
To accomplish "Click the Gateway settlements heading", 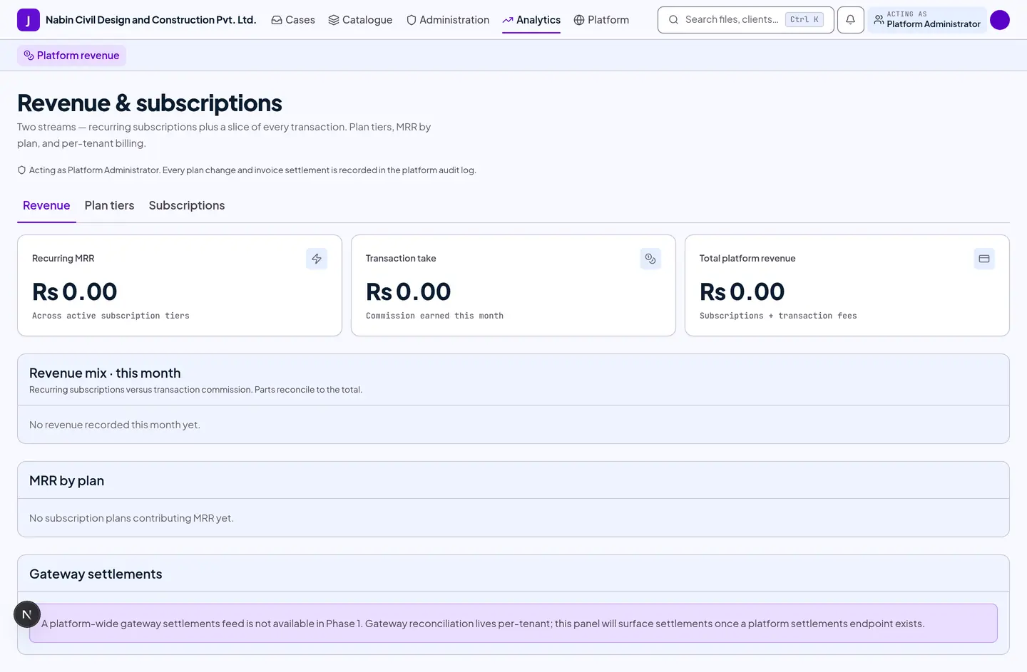I will point(96,574).
